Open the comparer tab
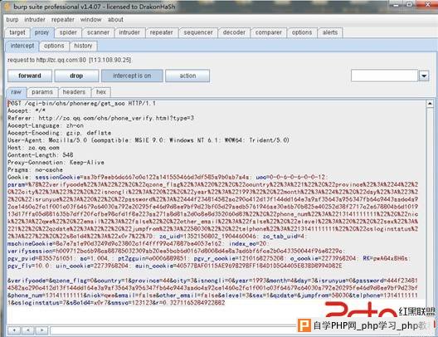Viewport: 438px width, 337px height. [x=269, y=32]
